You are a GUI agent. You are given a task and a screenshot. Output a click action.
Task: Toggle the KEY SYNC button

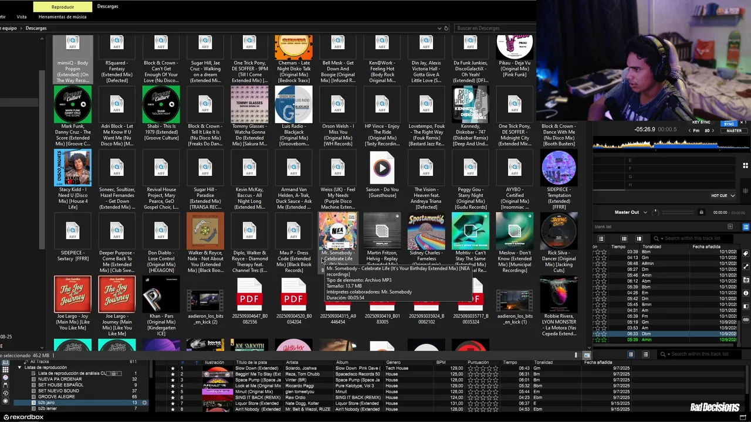pyautogui.click(x=701, y=122)
